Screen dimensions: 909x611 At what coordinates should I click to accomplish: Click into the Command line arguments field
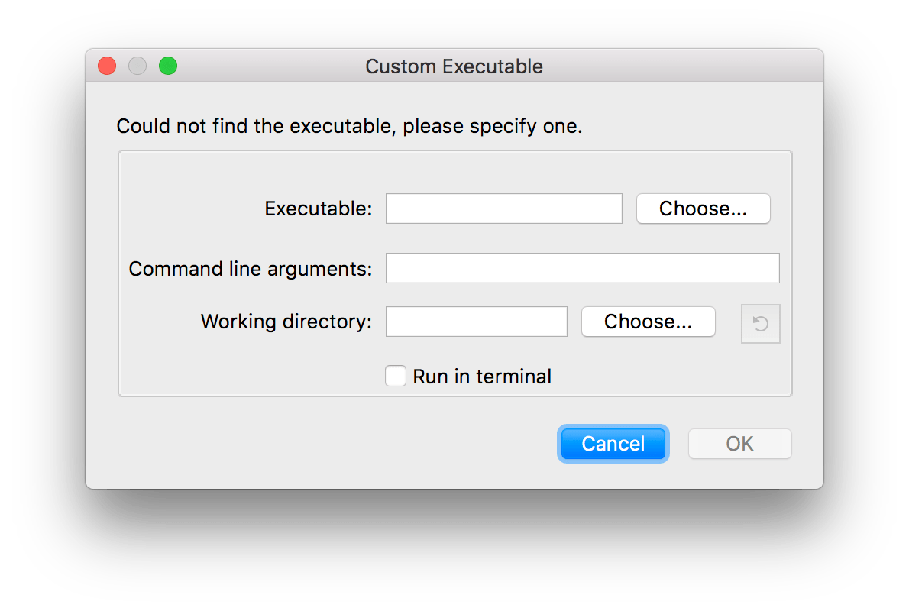point(582,268)
